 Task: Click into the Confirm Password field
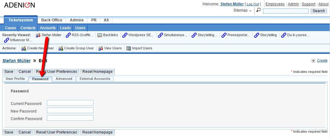(70, 118)
